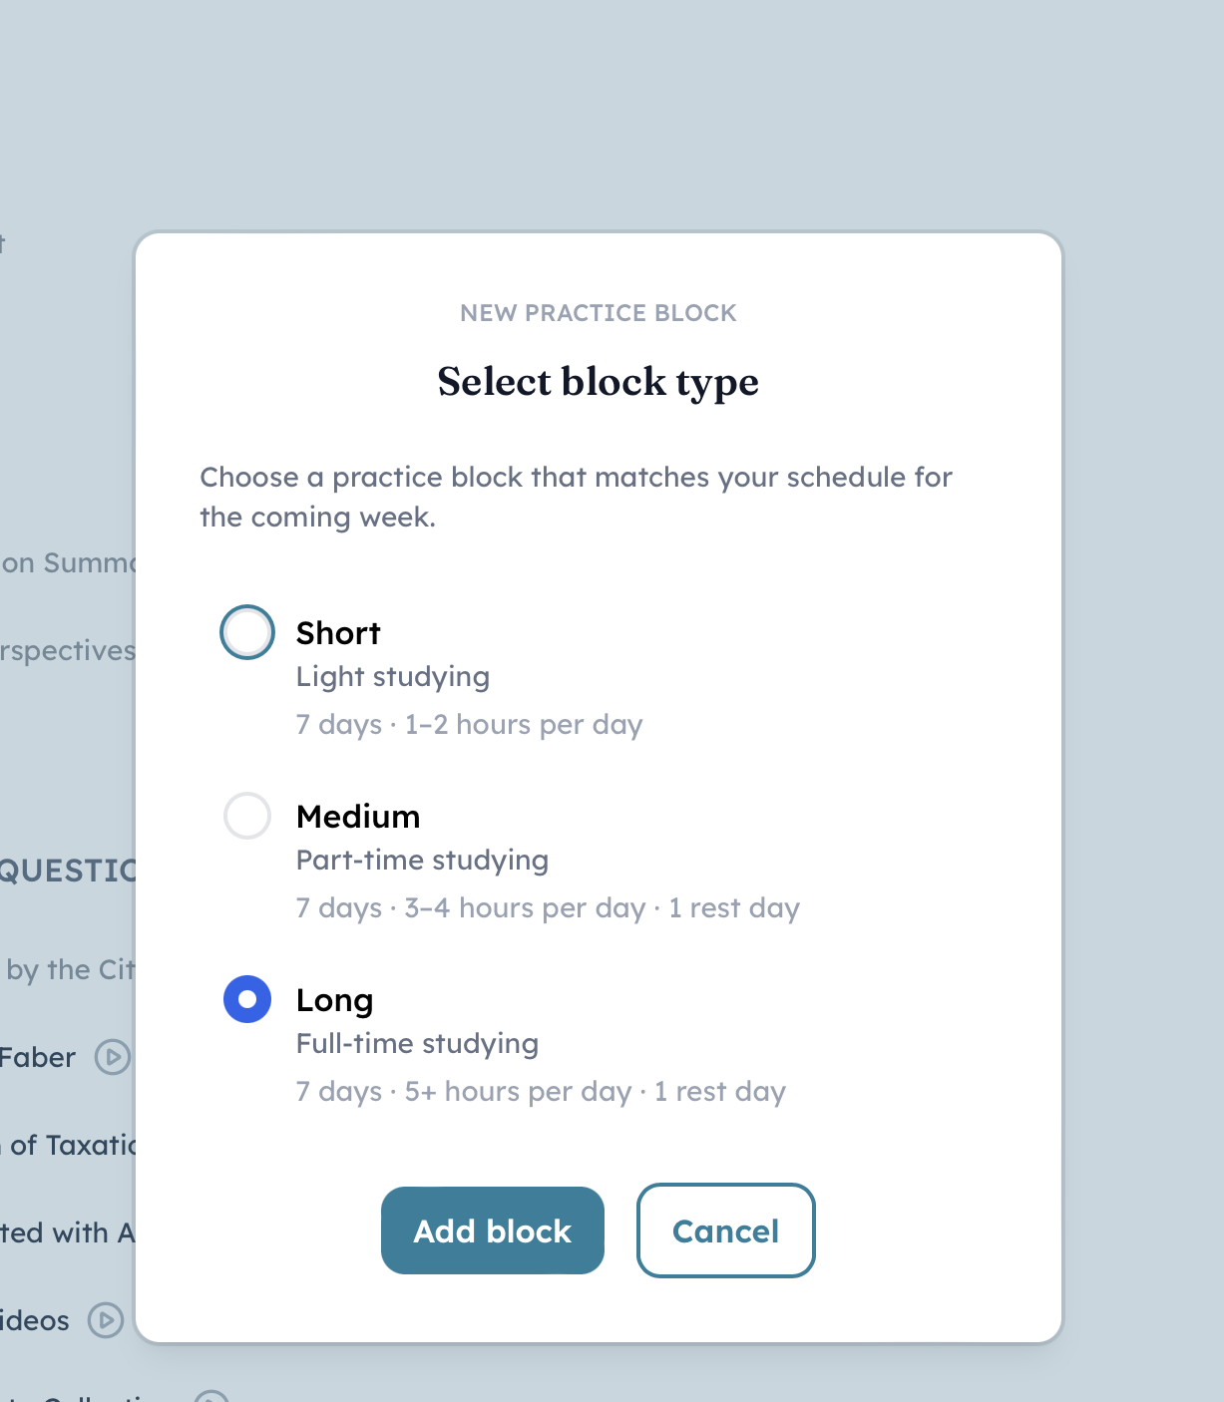Screen dimensions: 1224x1402
Task: Click the 'Select block type' heading
Action: 598,382
